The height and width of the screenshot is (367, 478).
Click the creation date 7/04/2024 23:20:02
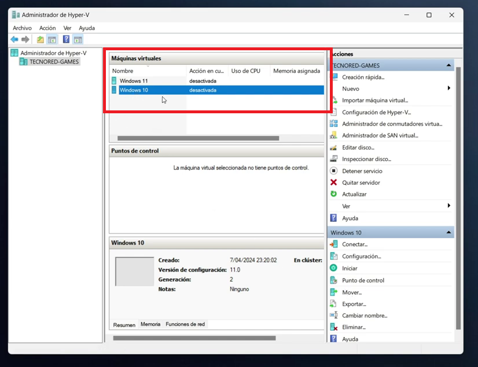point(253,260)
